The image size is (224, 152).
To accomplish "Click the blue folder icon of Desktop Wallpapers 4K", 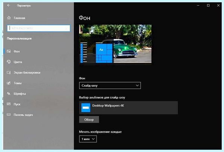I will [86, 108].
